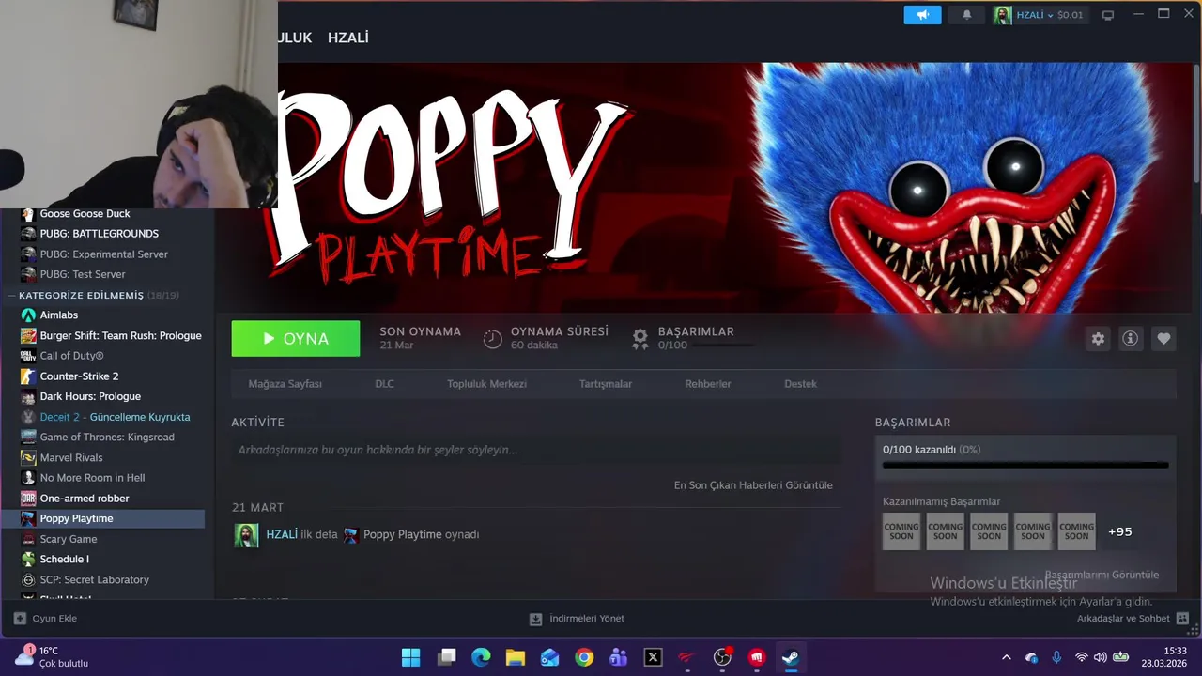Click HZALİ username in activity feed
The height and width of the screenshot is (676, 1202).
282,534
